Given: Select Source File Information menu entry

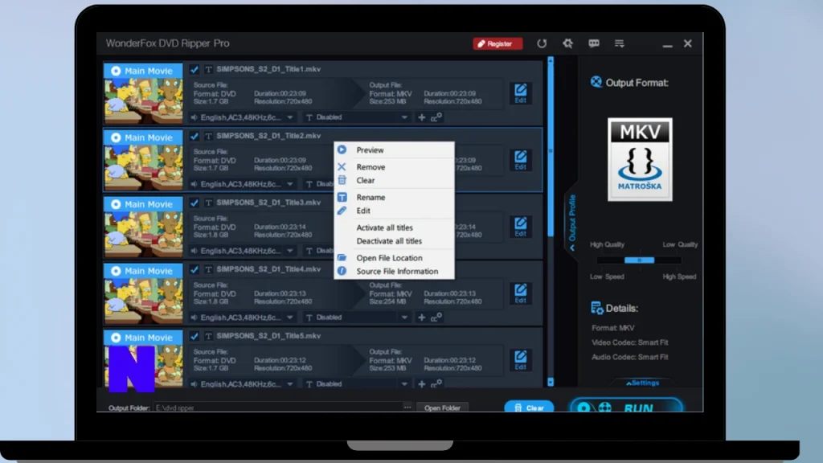Looking at the screenshot, I should click(394, 272).
